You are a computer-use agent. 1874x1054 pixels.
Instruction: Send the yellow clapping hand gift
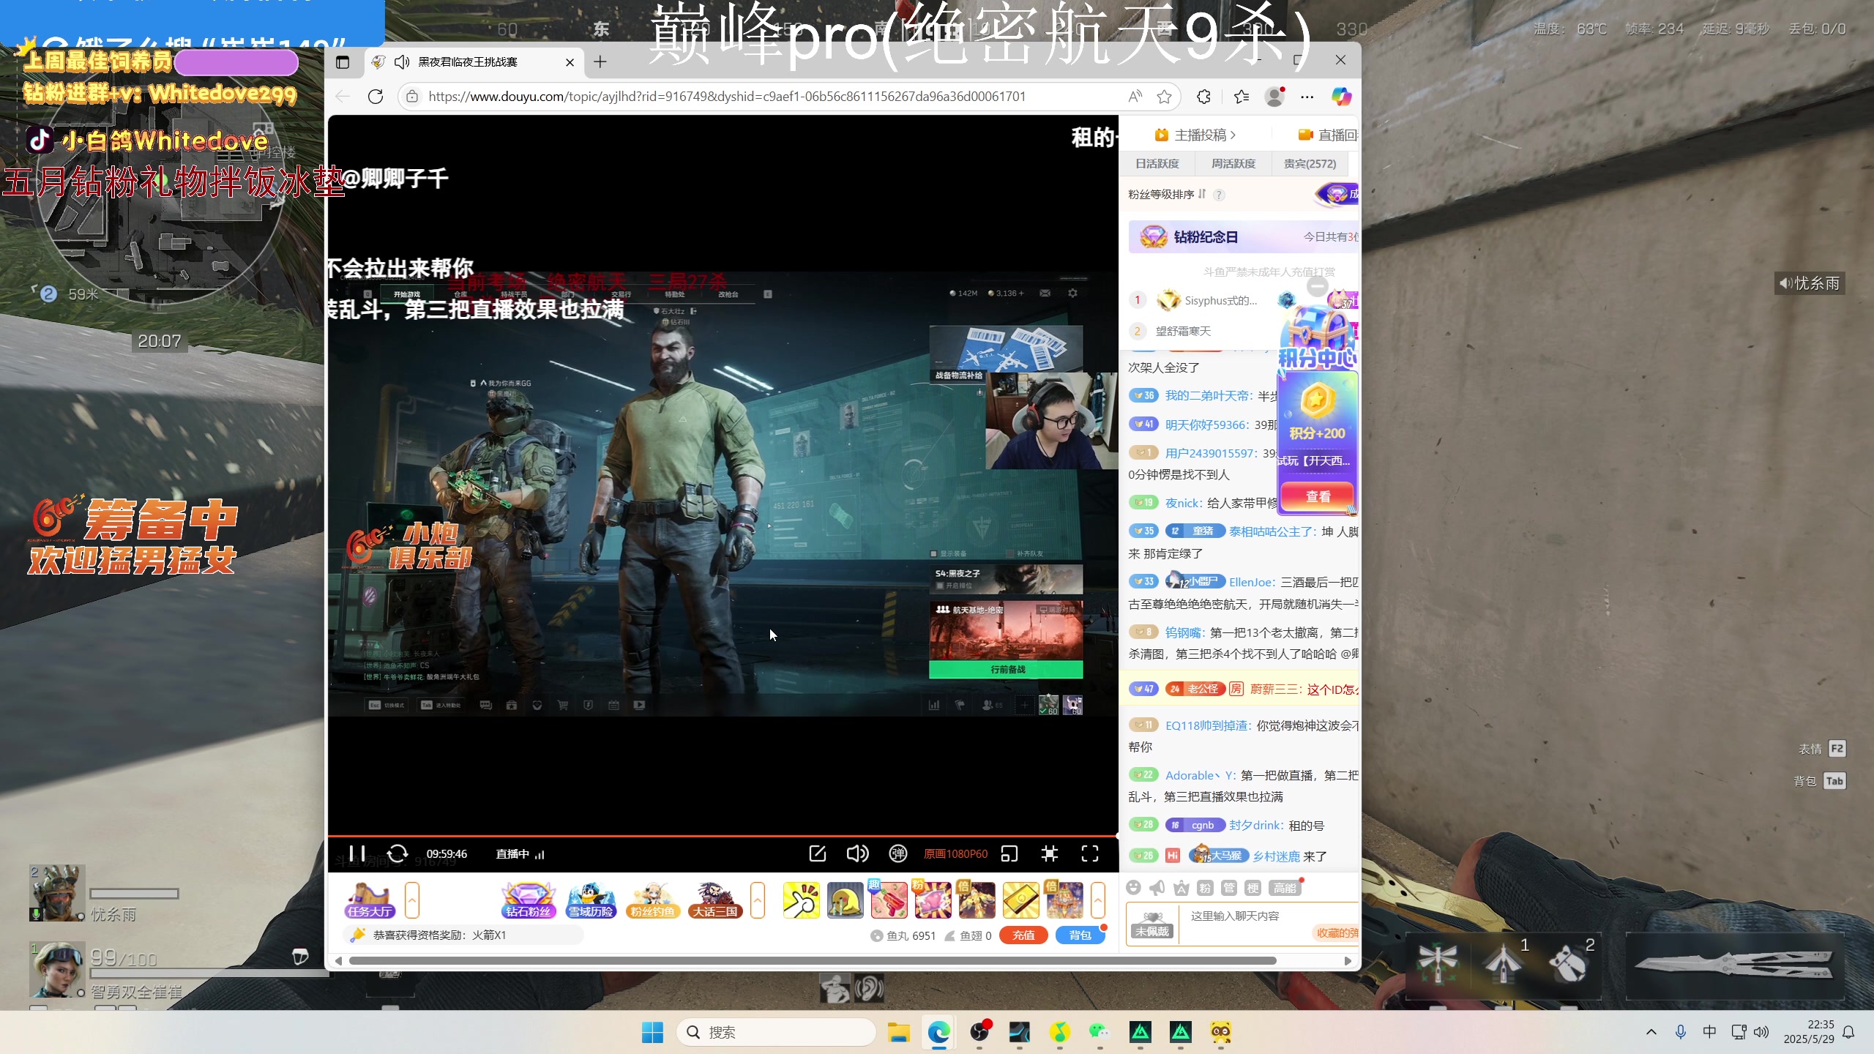(802, 900)
